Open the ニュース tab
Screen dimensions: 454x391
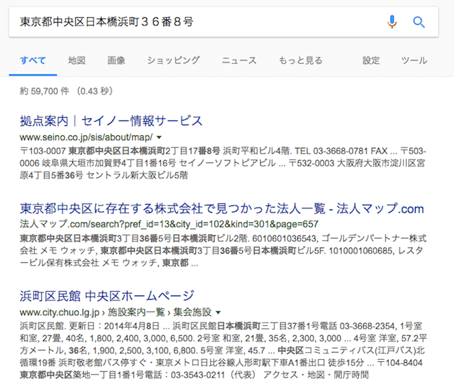coord(239,60)
